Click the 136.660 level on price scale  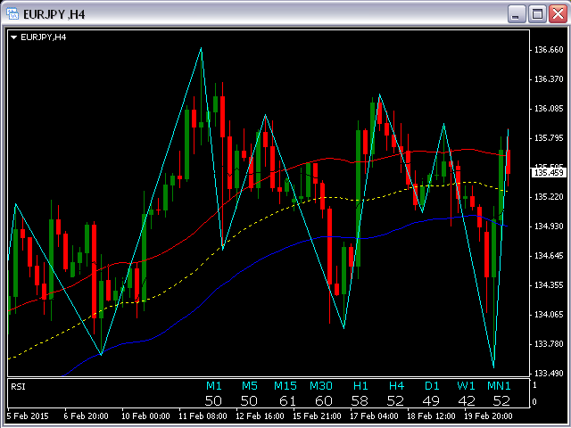[x=547, y=50]
